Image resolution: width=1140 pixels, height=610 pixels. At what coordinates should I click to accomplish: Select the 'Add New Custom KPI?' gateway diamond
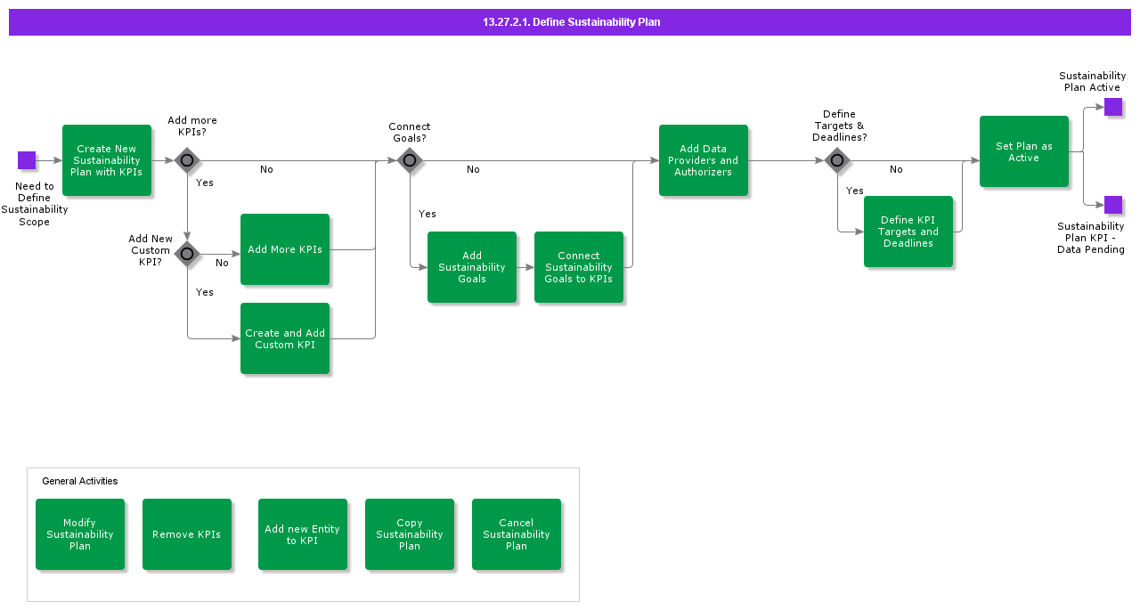(187, 253)
